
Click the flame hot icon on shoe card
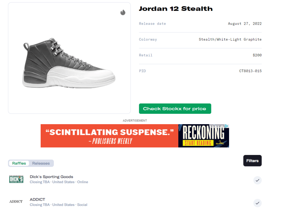tap(123, 12)
